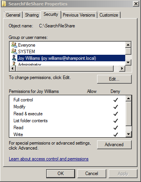The height and width of the screenshot is (182, 141).
Task: Click the Write permission label
Action: click(18, 135)
